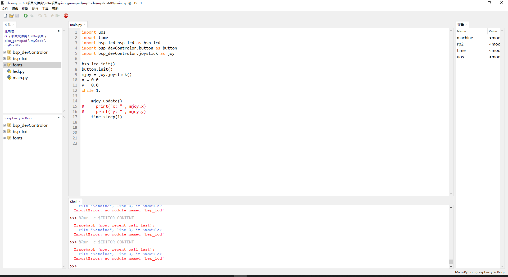
Task: Click editor scrollbar down arrow
Action: [451, 194]
